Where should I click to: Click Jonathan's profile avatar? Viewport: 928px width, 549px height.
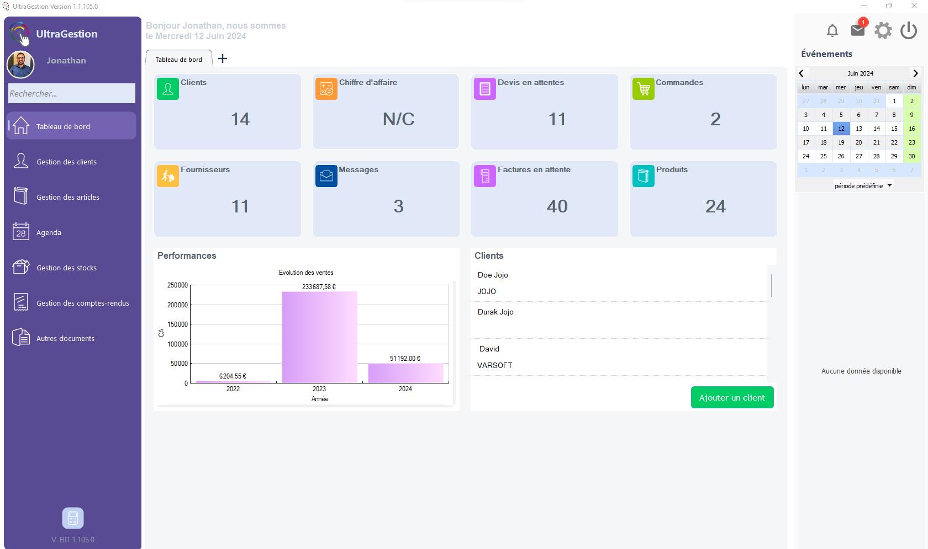20,65
